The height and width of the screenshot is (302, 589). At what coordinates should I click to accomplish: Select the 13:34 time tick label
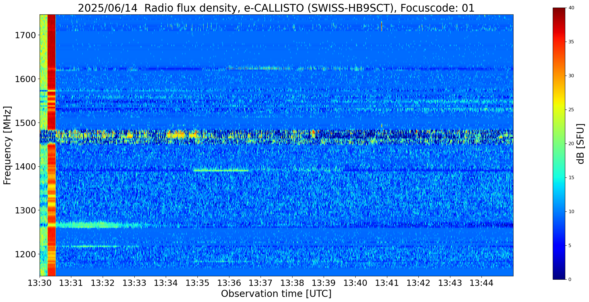tap(166, 283)
